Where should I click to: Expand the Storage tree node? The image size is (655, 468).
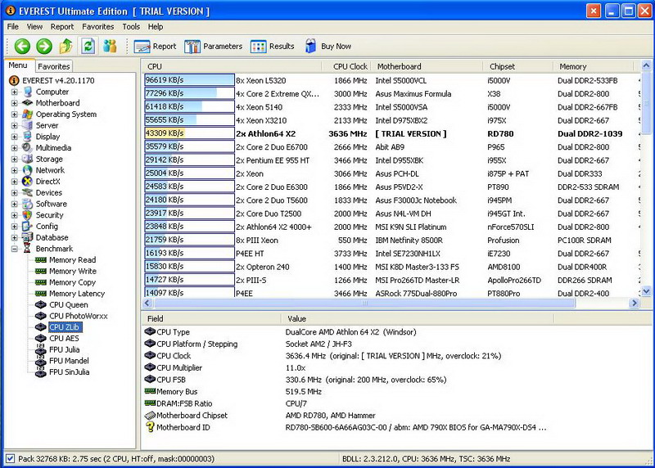click(15, 159)
